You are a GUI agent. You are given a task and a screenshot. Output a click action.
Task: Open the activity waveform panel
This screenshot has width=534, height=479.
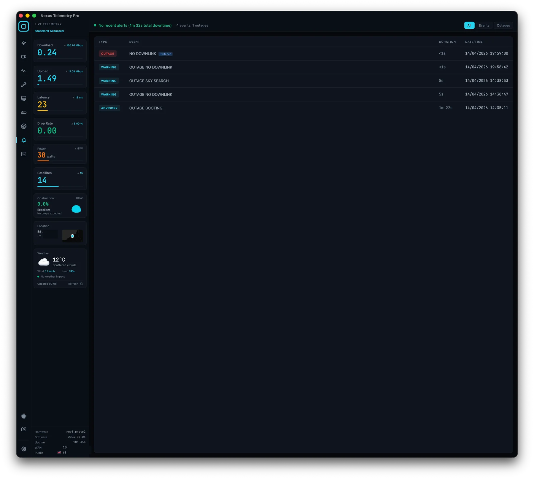24,71
